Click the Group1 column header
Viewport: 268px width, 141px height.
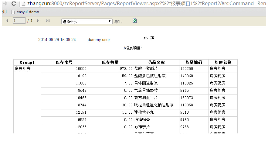click(27, 62)
